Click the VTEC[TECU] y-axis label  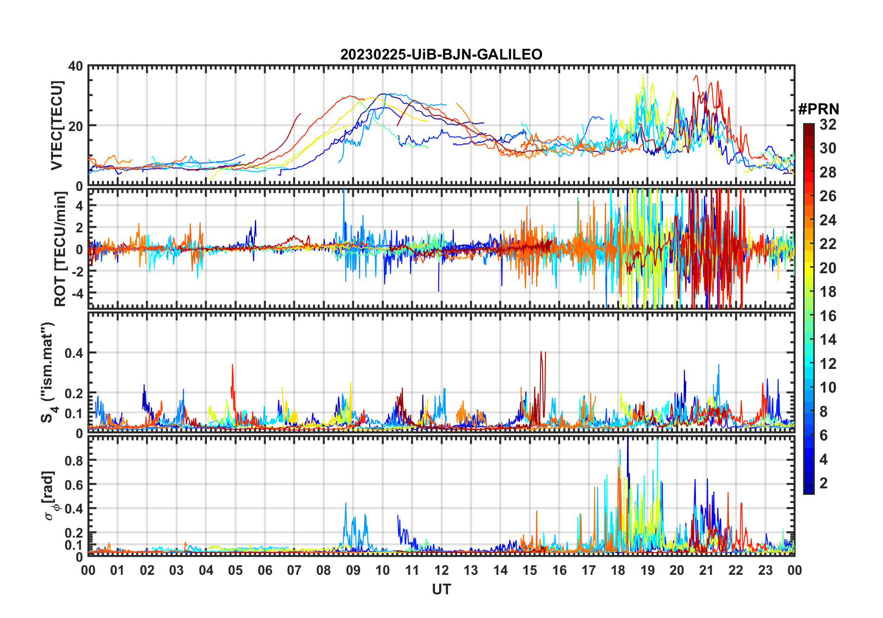pyautogui.click(x=57, y=125)
